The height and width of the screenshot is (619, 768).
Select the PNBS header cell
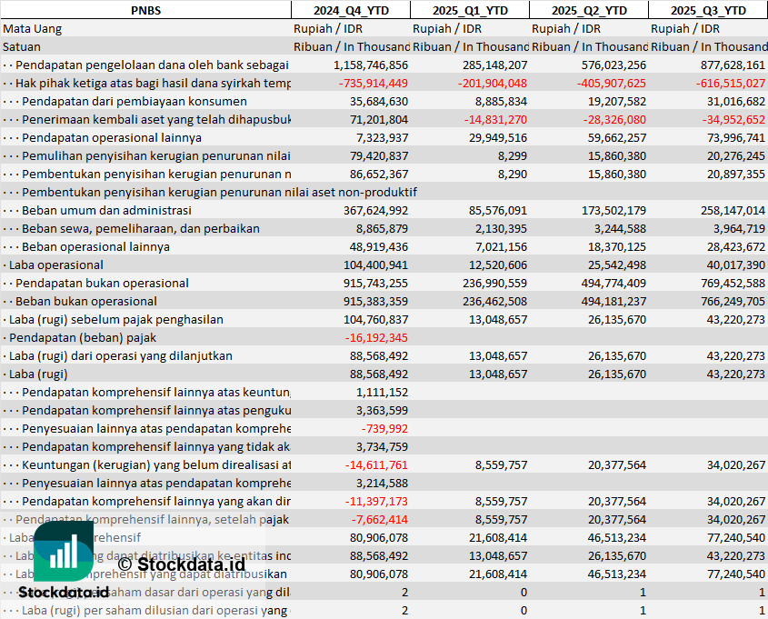[145, 10]
